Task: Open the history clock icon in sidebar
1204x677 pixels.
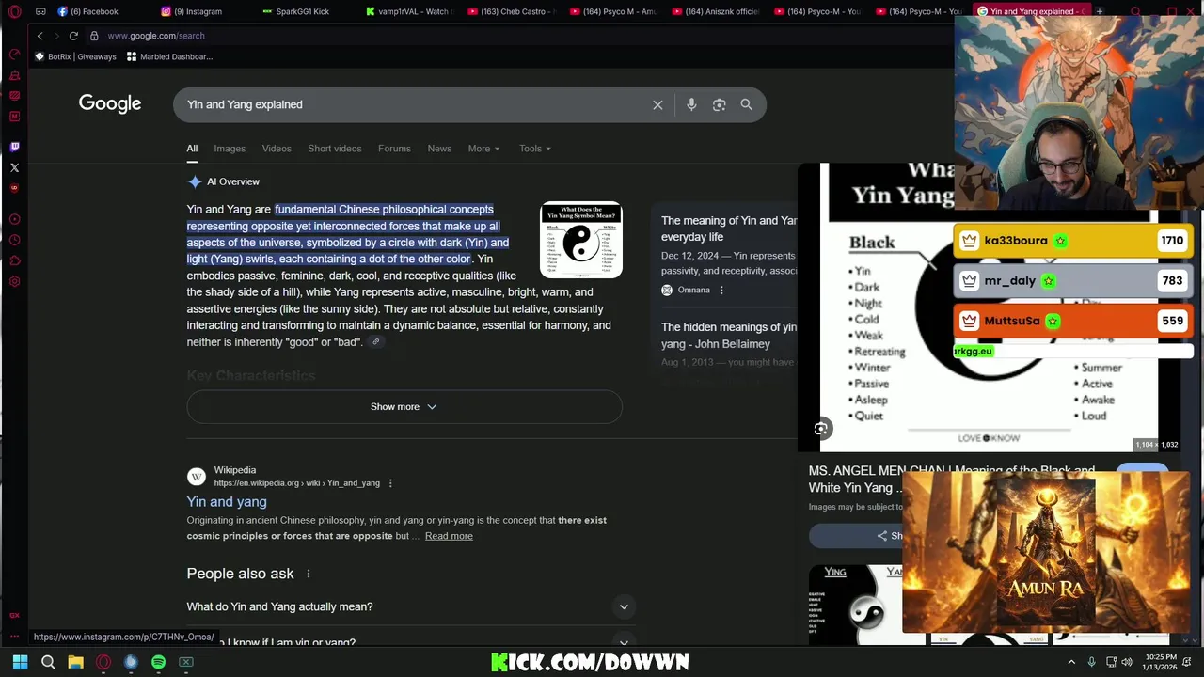Action: [14, 240]
